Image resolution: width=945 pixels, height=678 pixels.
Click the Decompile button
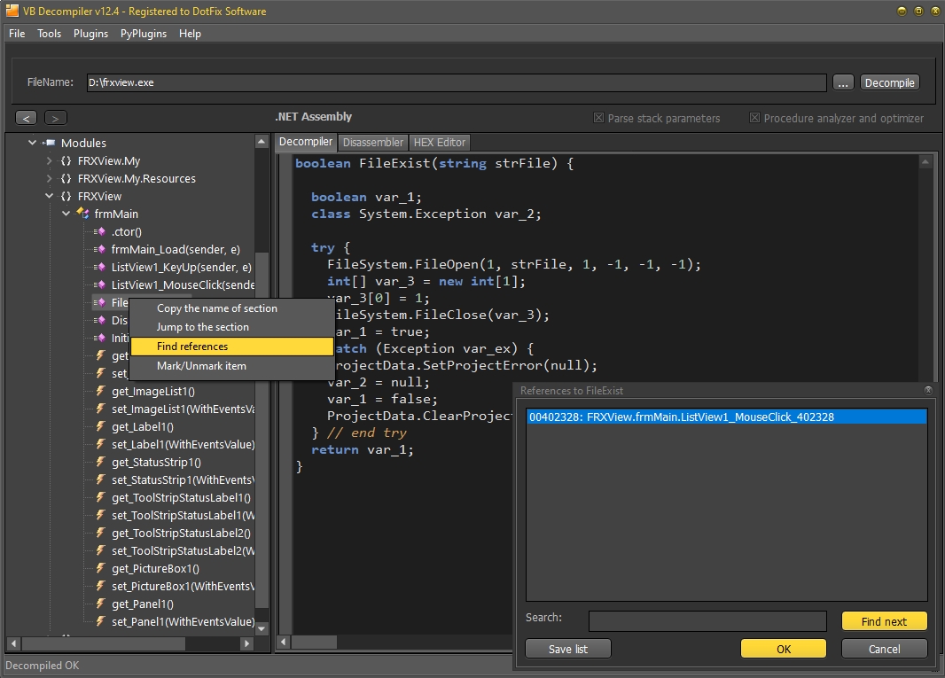[889, 82]
